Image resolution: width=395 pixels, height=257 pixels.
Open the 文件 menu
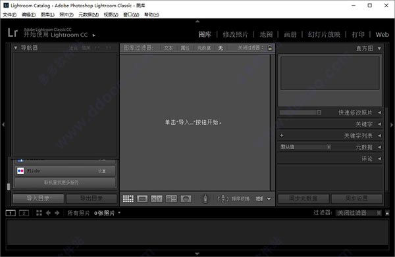[x=10, y=14]
